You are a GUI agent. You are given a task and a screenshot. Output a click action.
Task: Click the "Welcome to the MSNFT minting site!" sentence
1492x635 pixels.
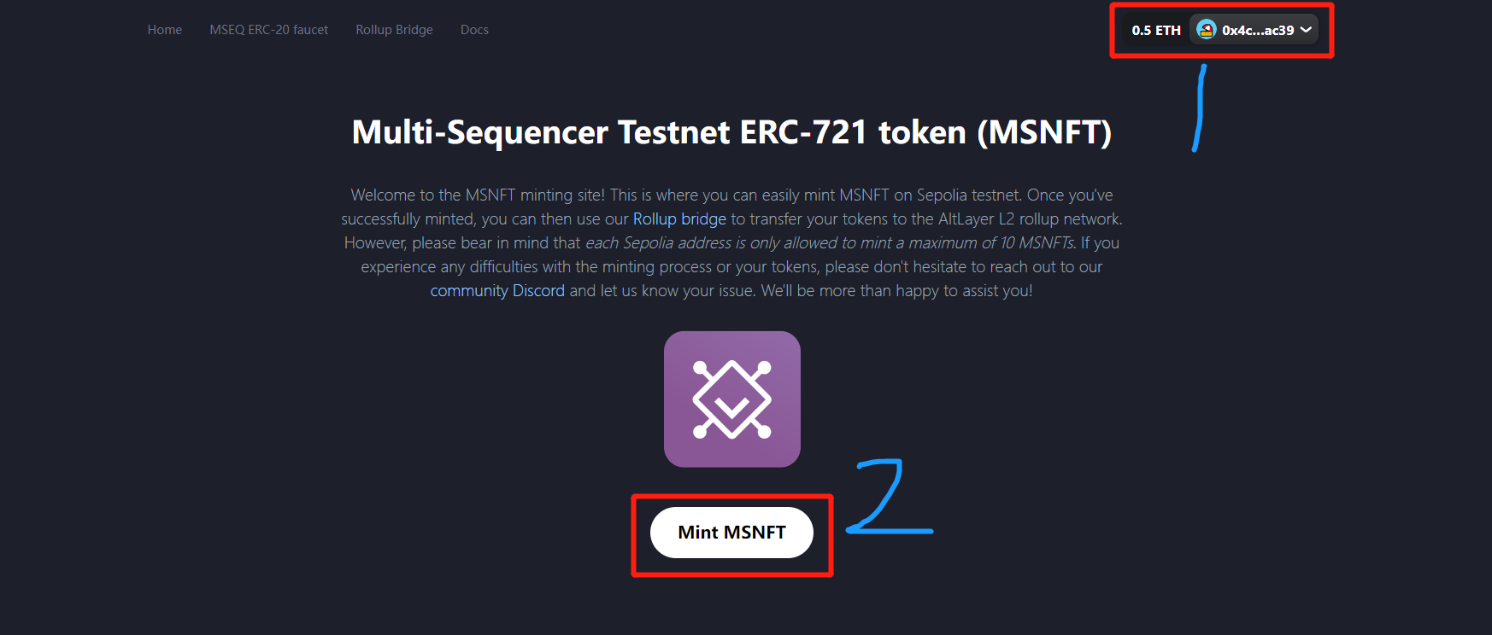pos(478,195)
